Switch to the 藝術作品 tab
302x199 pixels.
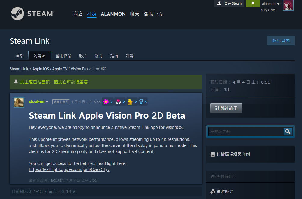[63, 56]
